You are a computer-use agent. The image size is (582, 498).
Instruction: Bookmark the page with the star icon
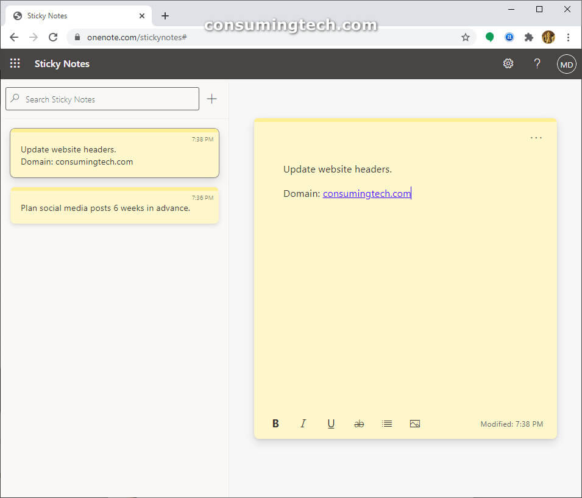coord(466,37)
